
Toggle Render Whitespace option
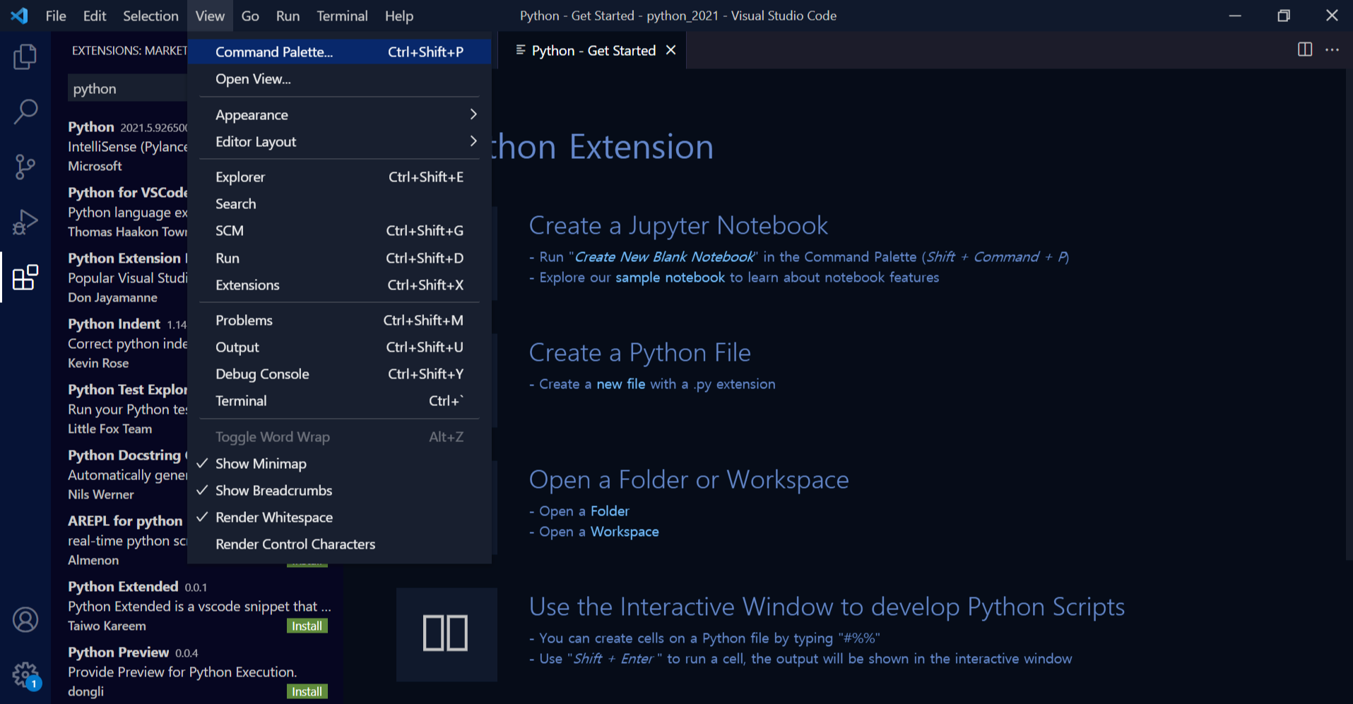click(x=340, y=518)
